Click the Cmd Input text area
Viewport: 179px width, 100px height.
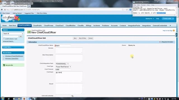coord(69,77)
